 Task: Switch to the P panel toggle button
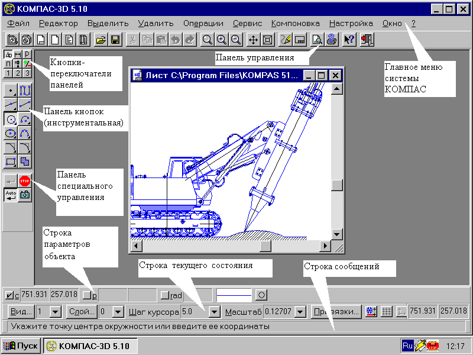[x=27, y=54]
